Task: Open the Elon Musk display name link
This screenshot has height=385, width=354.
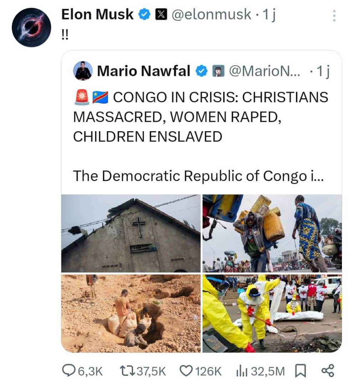Action: 97,14
